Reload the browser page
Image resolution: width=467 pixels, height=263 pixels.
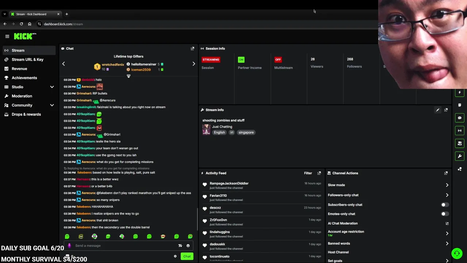[21, 24]
